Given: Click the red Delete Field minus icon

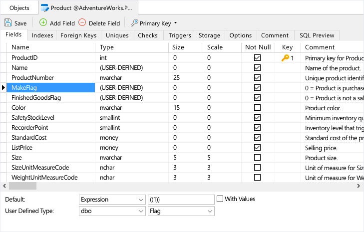Looking at the screenshot, I should 82,22.
